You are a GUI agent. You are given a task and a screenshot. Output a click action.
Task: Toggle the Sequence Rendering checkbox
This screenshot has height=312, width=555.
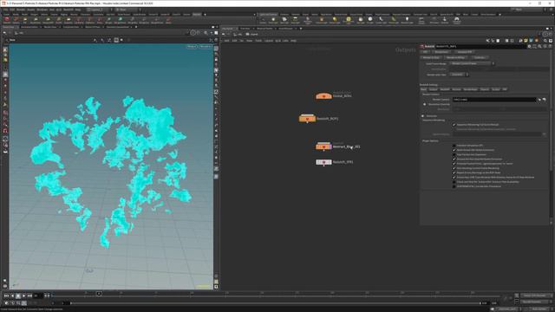(x=454, y=125)
